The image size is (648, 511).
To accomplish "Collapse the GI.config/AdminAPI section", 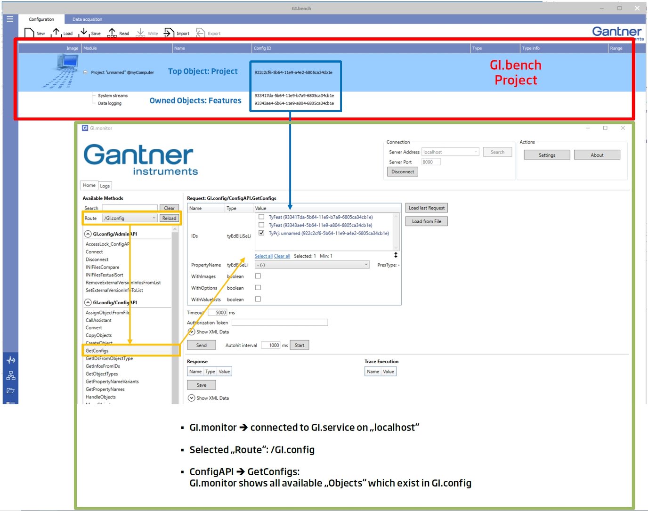I will tap(88, 234).
